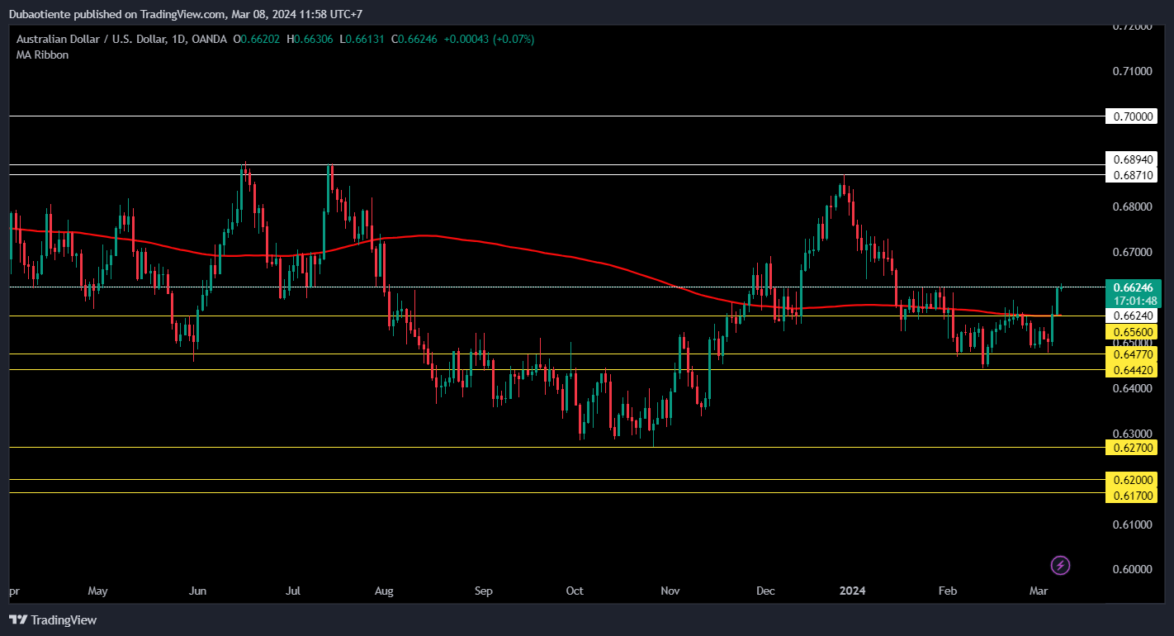The width and height of the screenshot is (1174, 636).
Task: Click the high value H0.66306 in header
Action: pyautogui.click(x=310, y=39)
